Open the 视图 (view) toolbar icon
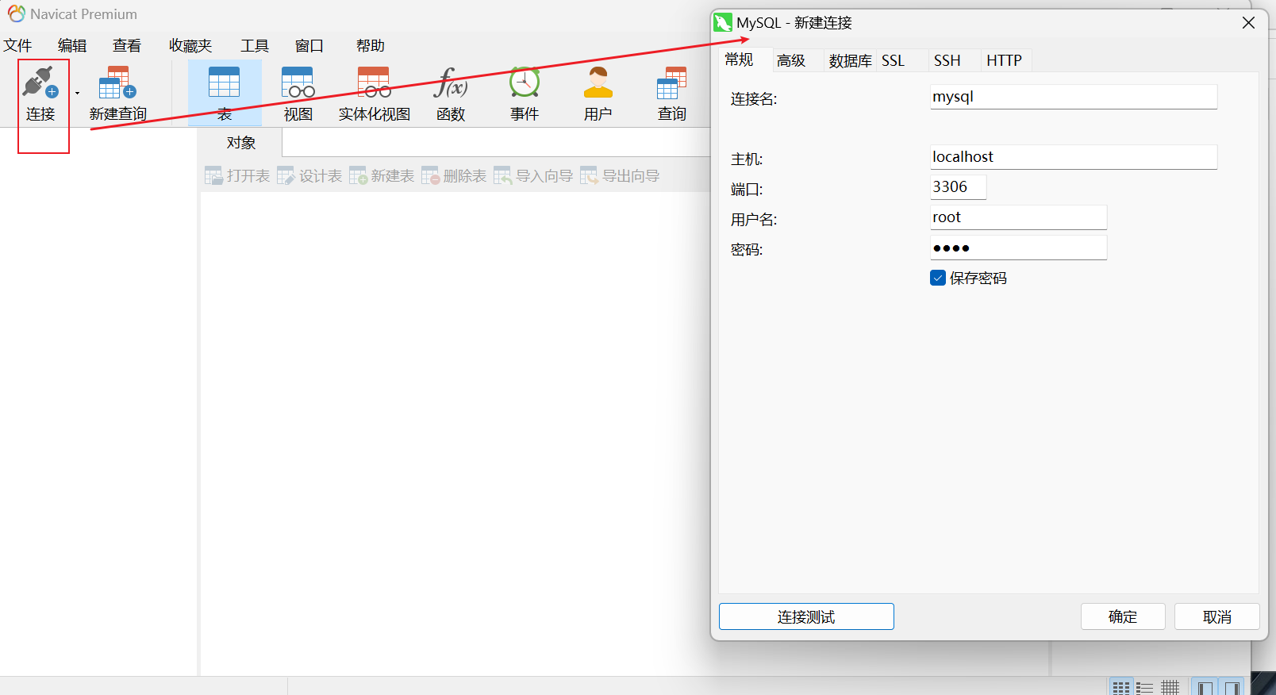The image size is (1276, 695). [298, 93]
